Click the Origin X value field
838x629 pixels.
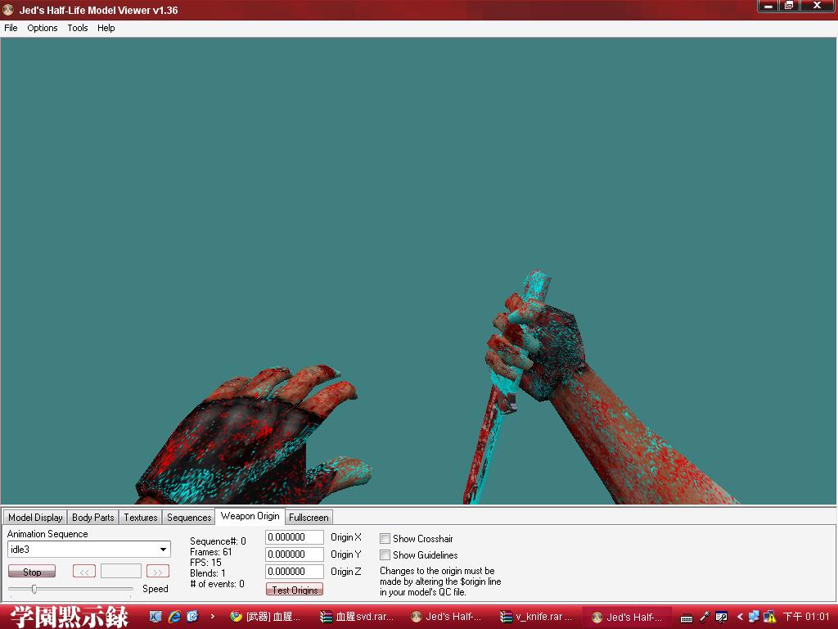(295, 537)
